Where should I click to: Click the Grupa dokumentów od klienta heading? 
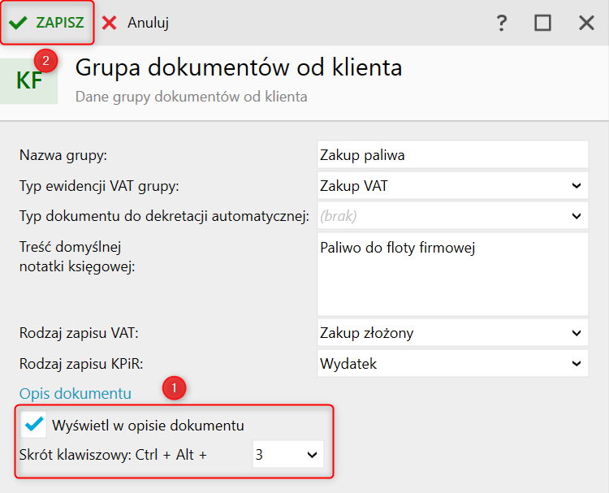[239, 67]
